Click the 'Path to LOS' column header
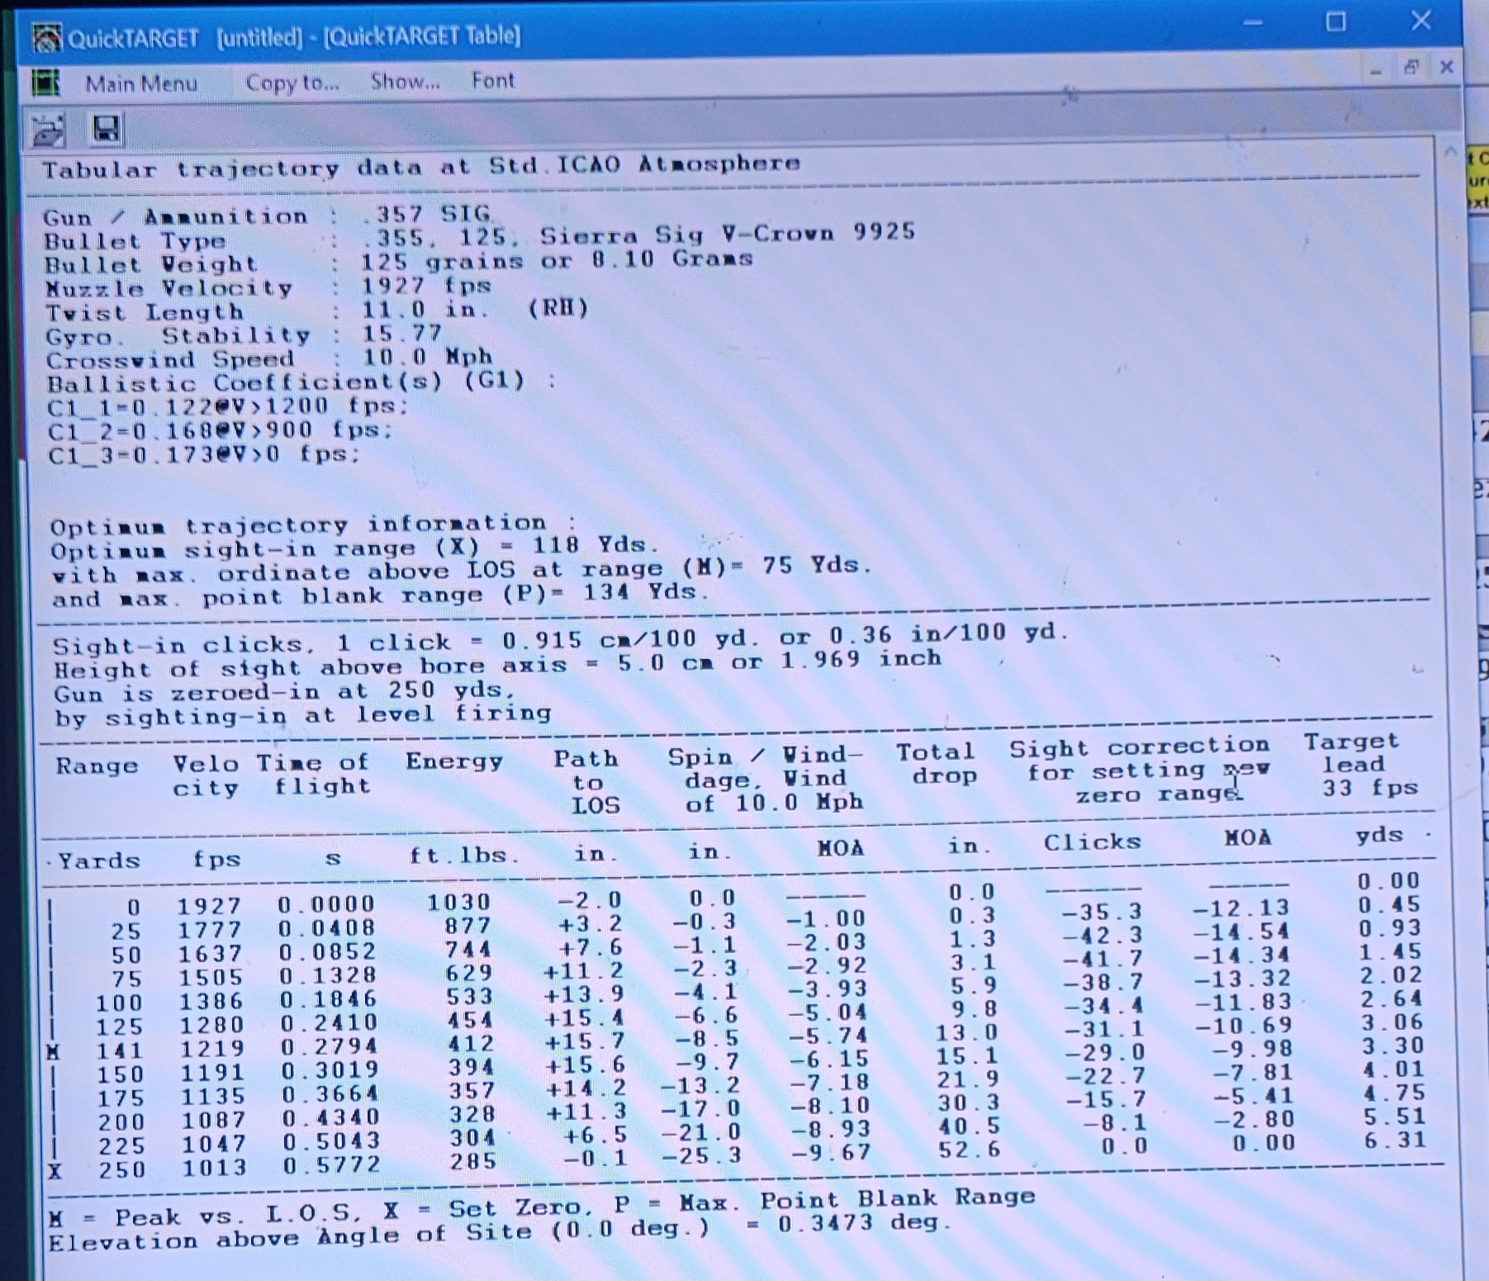The width and height of the screenshot is (1489, 1281). coord(586,781)
